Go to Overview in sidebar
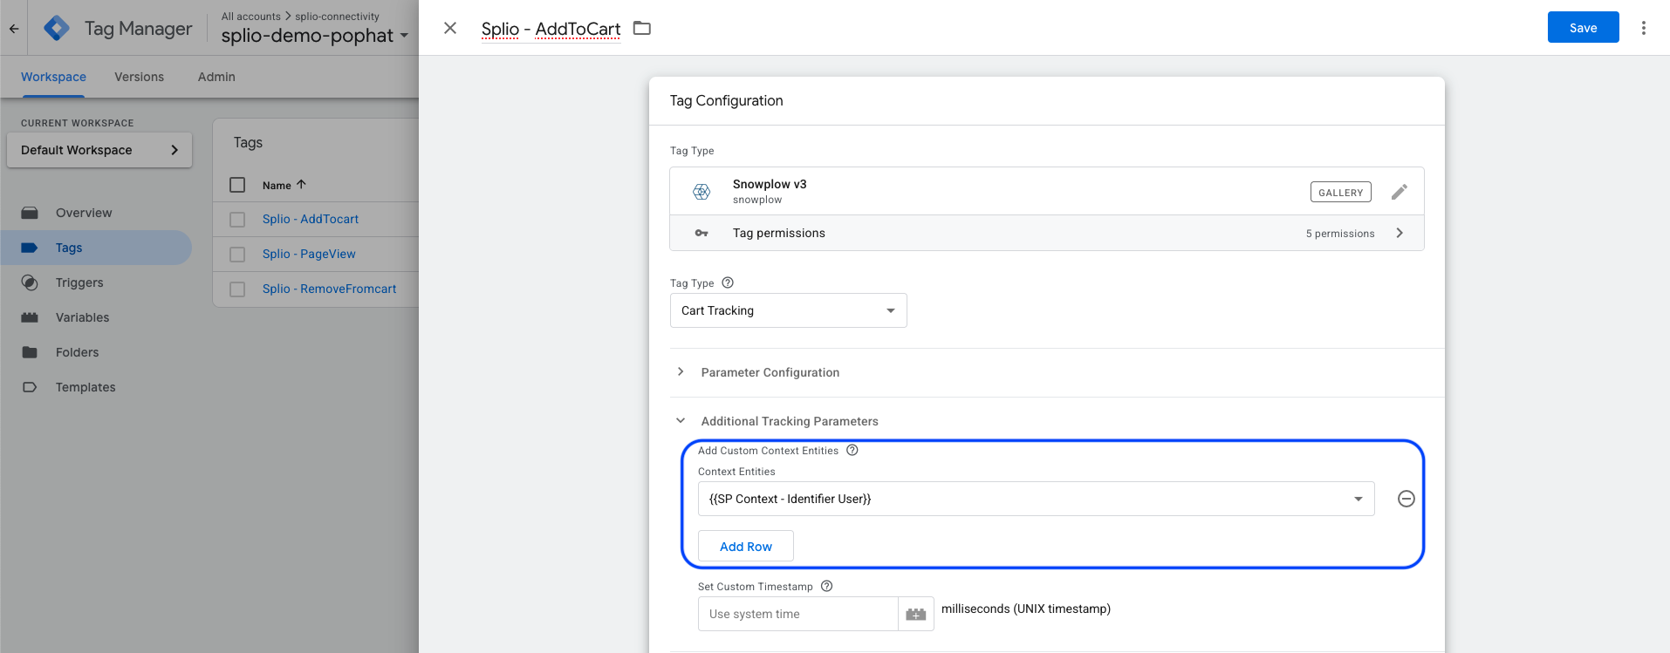 coord(84,213)
